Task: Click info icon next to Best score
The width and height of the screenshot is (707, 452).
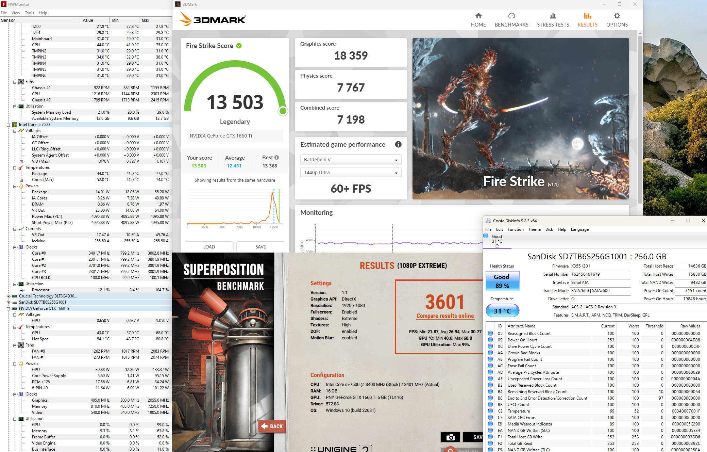Action: click(276, 158)
